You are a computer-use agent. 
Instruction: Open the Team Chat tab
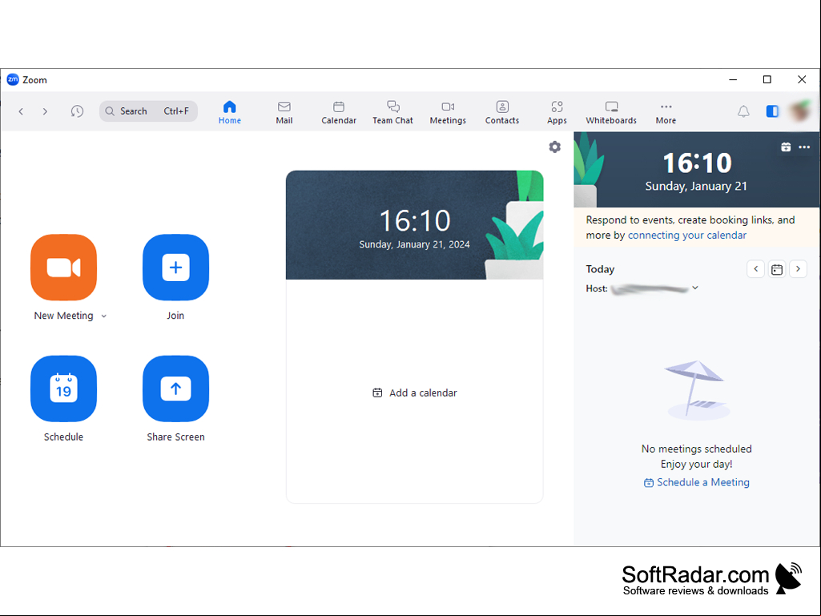tap(392, 112)
